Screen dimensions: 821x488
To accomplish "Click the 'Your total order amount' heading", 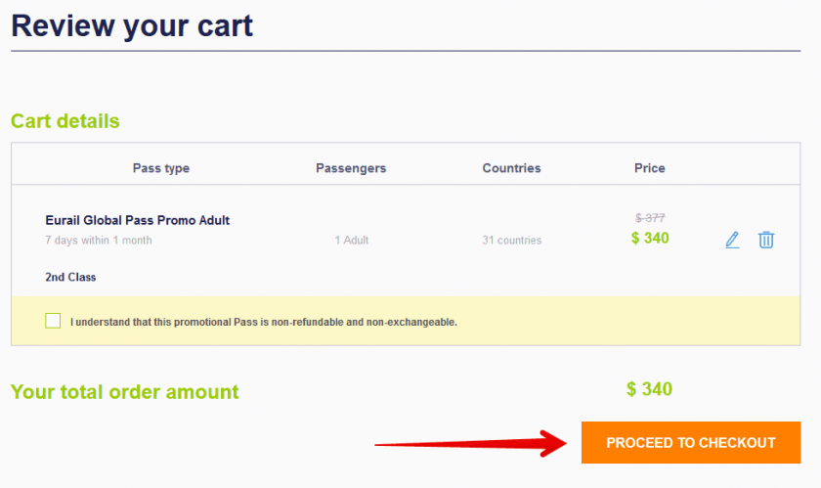I will tap(124, 392).
